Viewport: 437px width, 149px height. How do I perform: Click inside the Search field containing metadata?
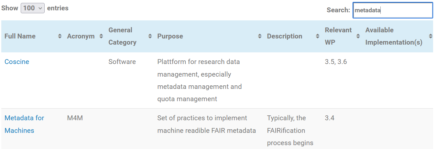click(x=393, y=10)
